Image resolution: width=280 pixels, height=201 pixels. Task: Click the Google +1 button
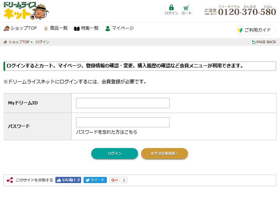pyautogui.click(x=115, y=180)
